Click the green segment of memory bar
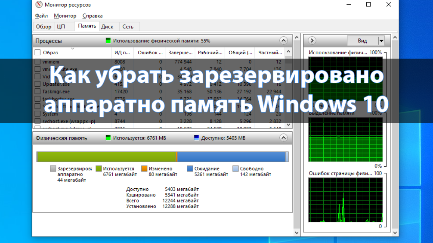Image resolution: width=433 pixels, height=243 pixels. point(106,157)
